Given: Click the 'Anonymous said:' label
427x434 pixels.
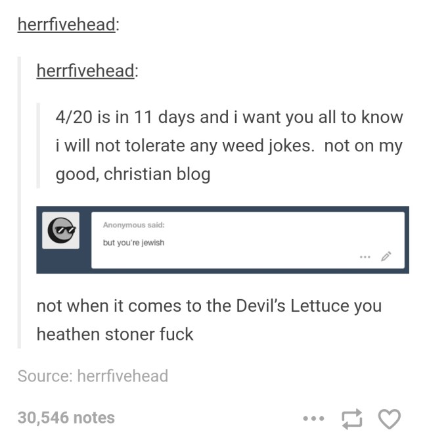Looking at the screenshot, I should 133,225.
